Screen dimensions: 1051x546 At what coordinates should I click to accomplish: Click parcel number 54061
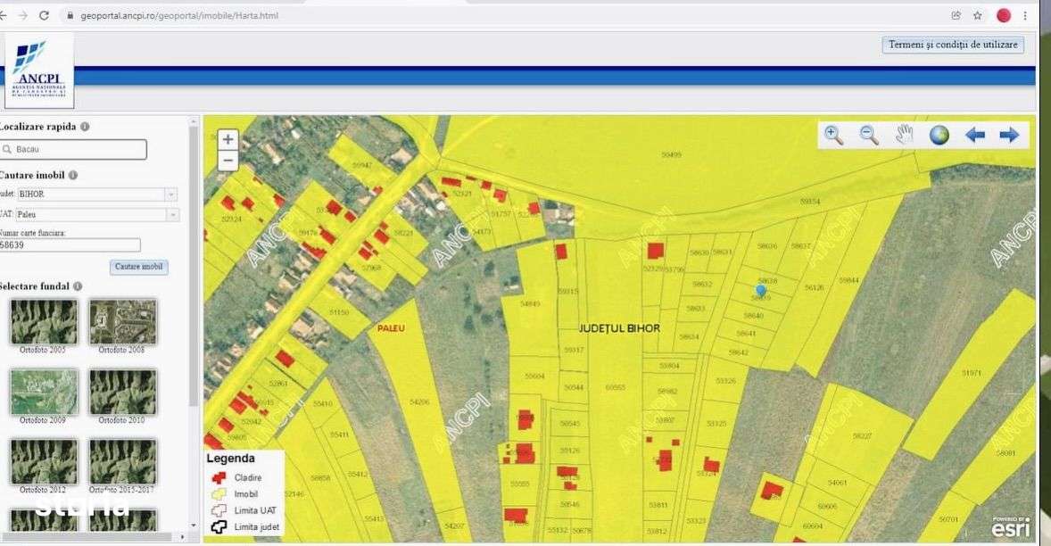(x=837, y=483)
